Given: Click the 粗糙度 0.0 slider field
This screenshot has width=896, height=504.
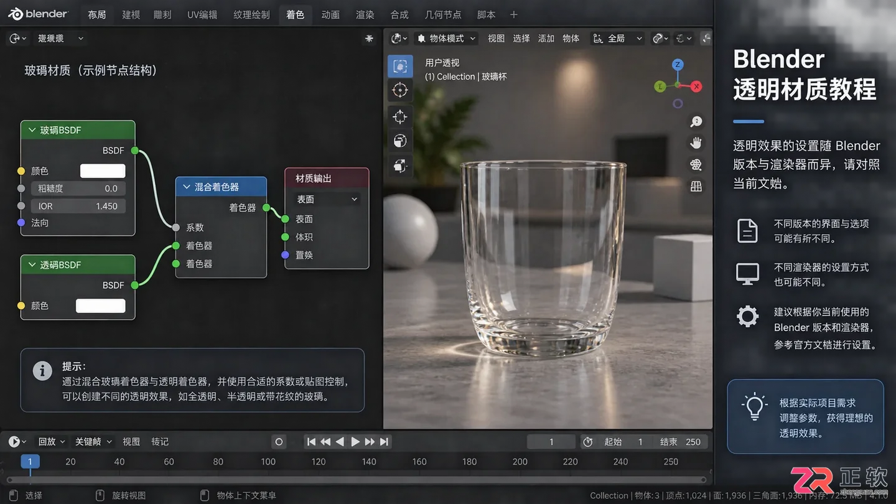Looking at the screenshot, I should (x=78, y=189).
